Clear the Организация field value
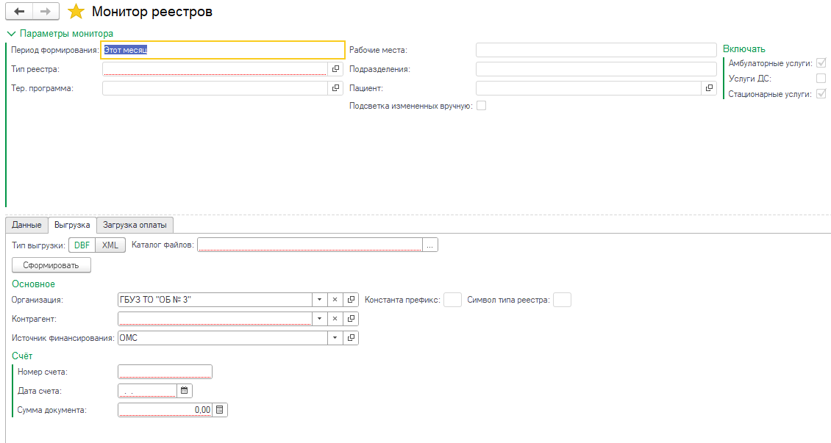Image resolution: width=831 pixels, height=443 pixels. point(334,300)
